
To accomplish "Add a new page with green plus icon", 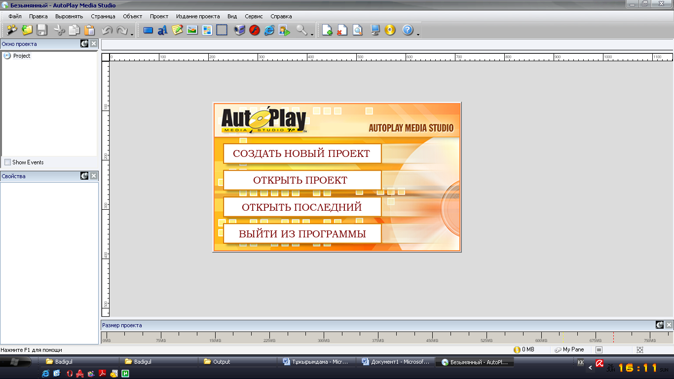I will point(328,30).
